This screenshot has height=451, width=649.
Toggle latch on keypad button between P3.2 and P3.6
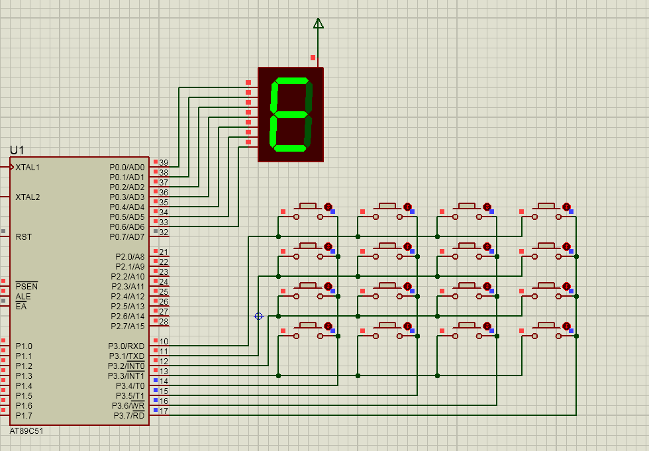487,286
